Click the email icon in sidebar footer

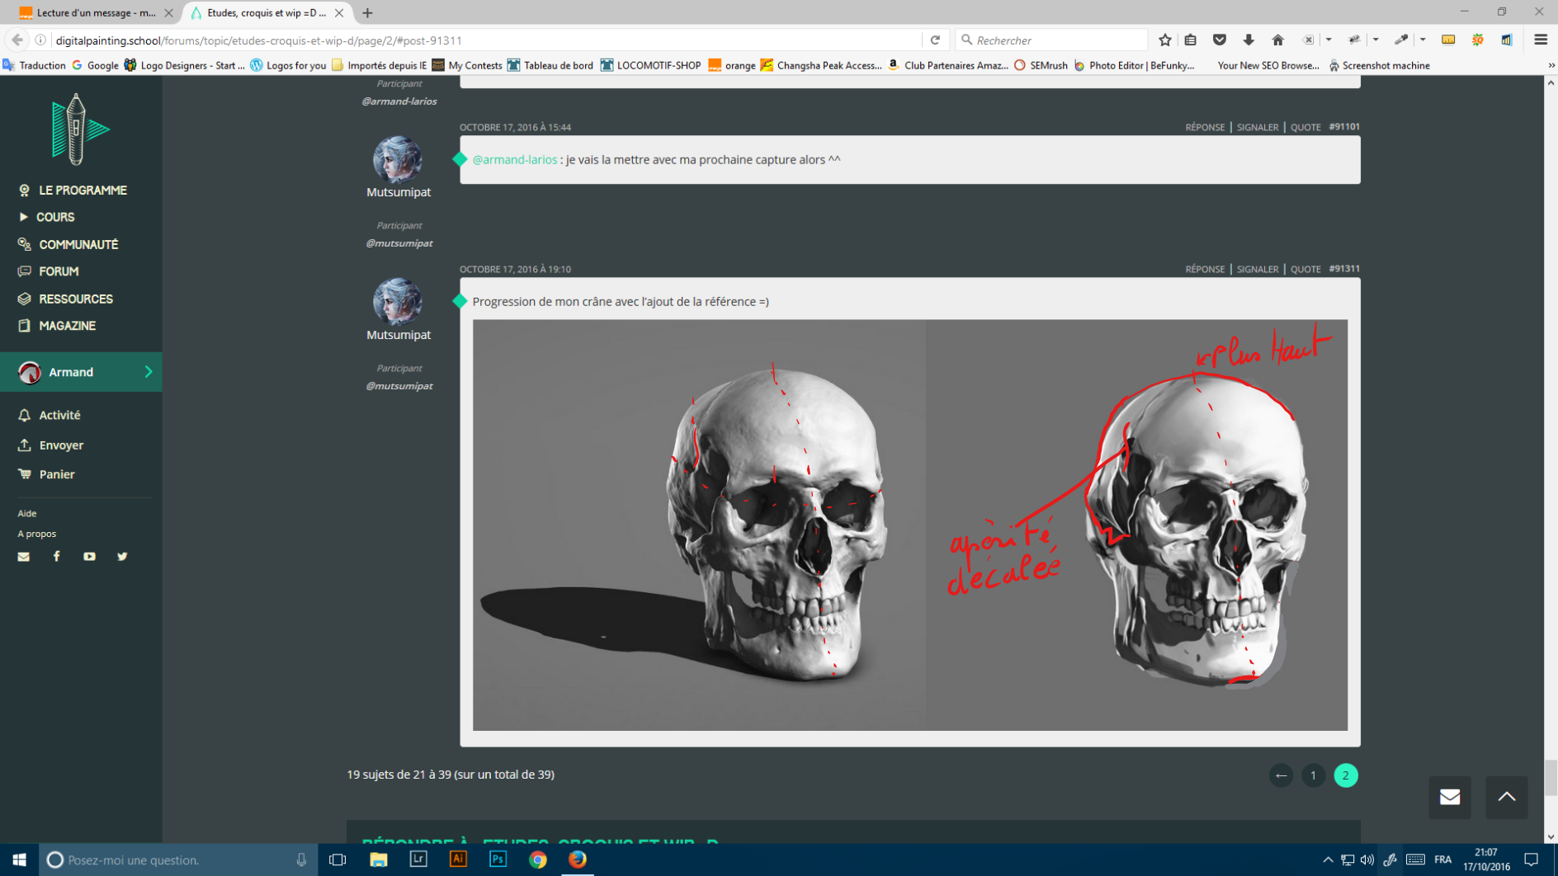point(24,557)
